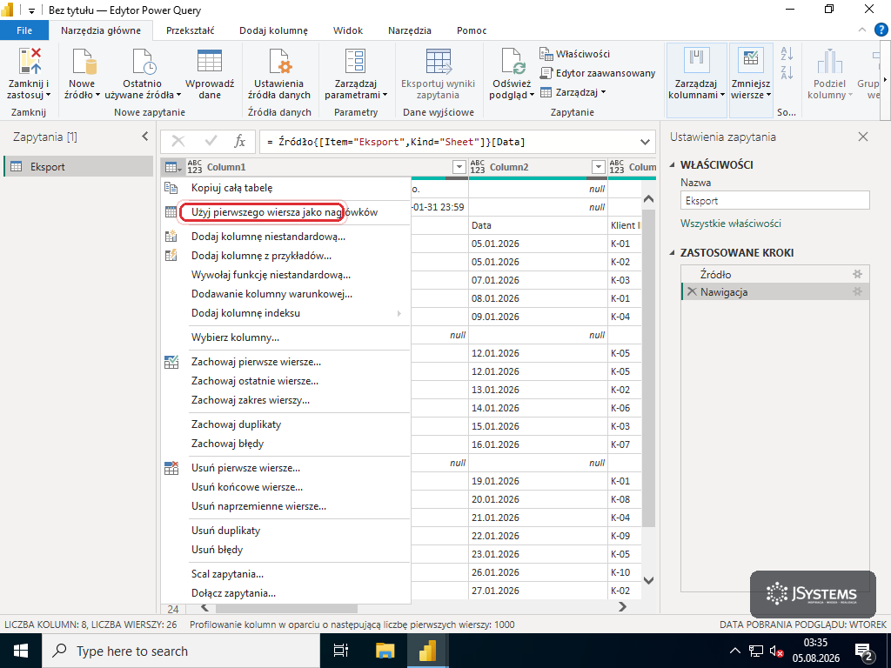891x668 pixels.
Task: Open the File tab
Action: tap(24, 30)
